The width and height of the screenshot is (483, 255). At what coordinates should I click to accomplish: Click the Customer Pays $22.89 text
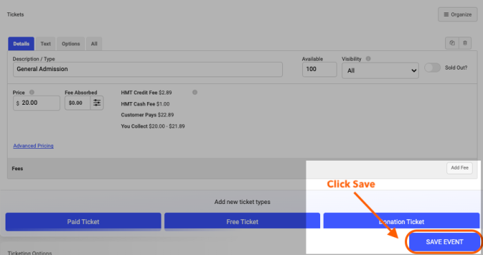coord(147,115)
